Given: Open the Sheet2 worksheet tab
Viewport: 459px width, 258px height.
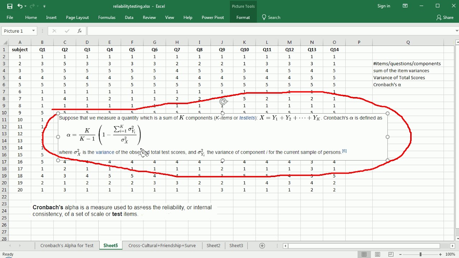Looking at the screenshot, I should (x=213, y=245).
